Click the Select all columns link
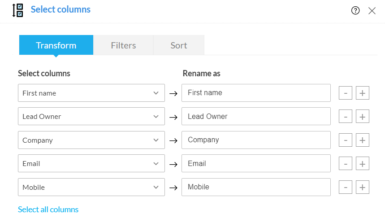Screen dimensions: 385x223 click(x=48, y=210)
